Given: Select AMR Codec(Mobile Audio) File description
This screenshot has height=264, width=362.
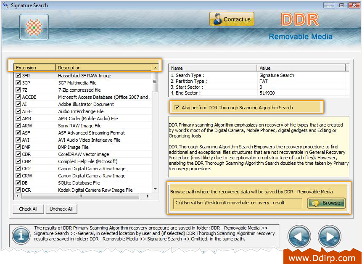Looking at the screenshot, I should (x=88, y=119).
